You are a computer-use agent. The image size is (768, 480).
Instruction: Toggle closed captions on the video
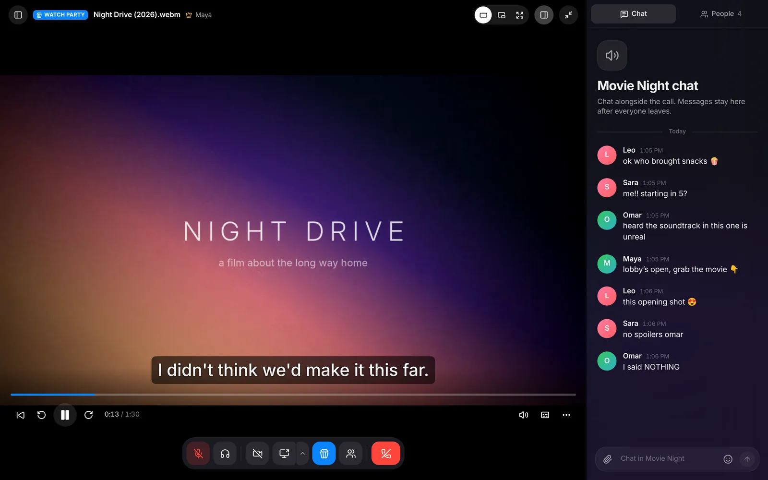(x=545, y=415)
